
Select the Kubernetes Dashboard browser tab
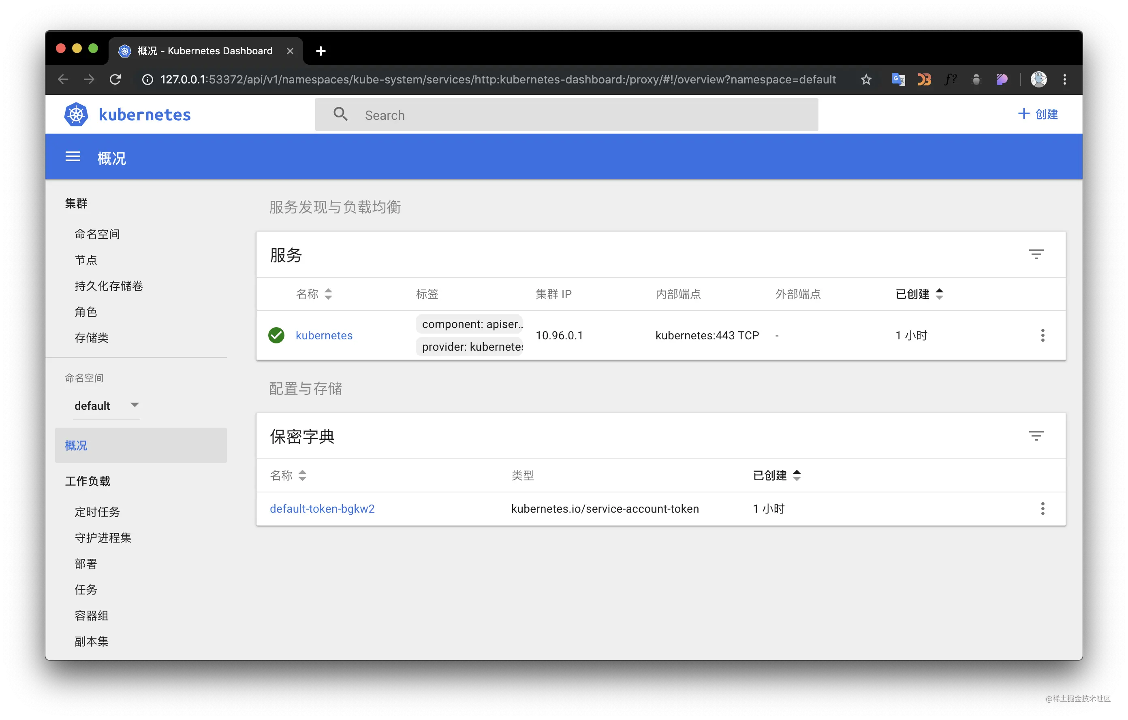(x=206, y=51)
